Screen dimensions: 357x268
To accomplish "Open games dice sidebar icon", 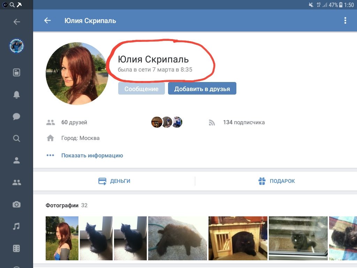I will tap(16, 248).
